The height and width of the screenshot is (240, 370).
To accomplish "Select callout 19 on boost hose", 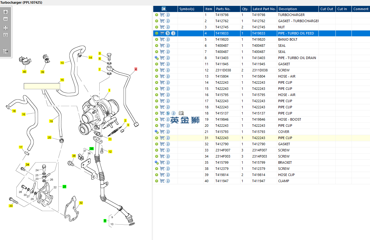I will click(x=51, y=121).
